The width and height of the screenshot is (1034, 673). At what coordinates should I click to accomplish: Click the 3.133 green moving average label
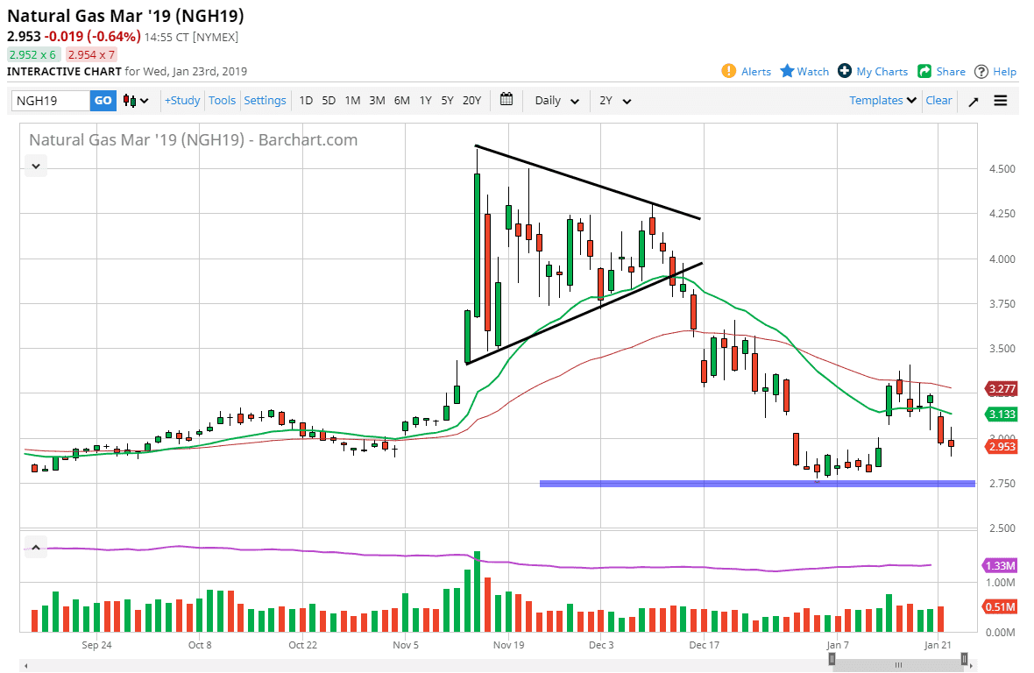pos(1001,414)
